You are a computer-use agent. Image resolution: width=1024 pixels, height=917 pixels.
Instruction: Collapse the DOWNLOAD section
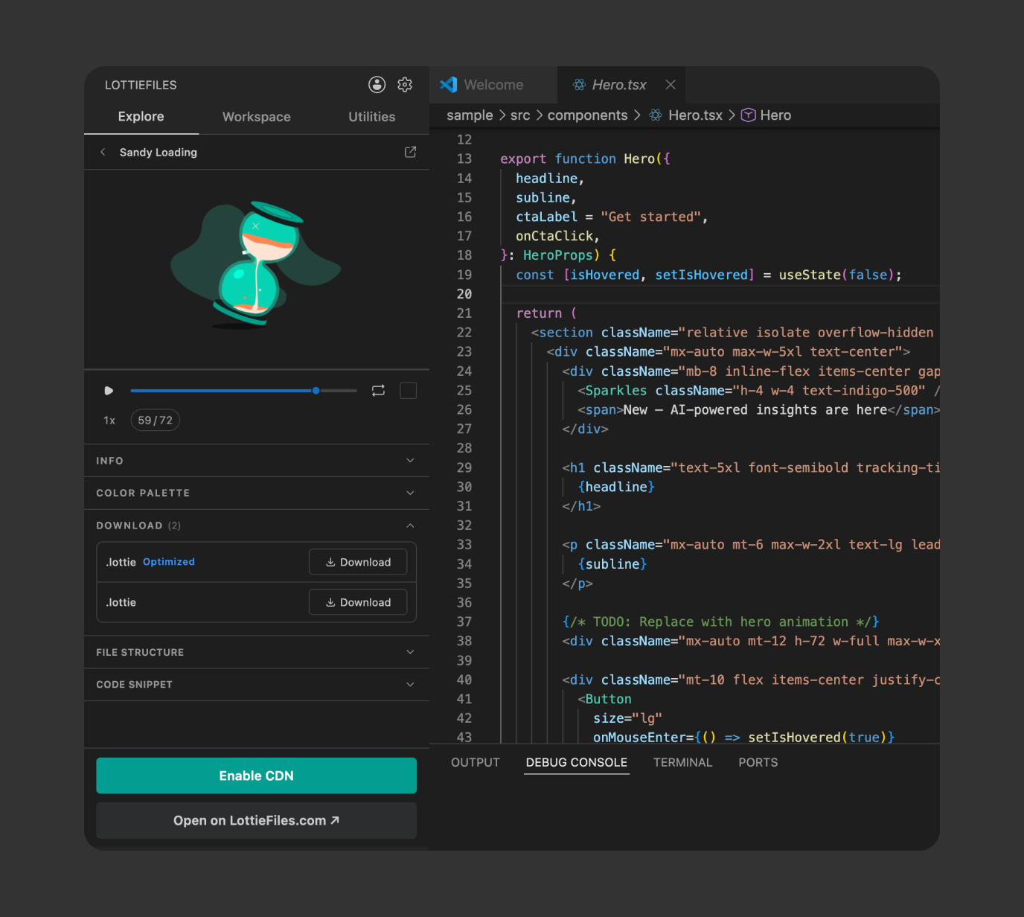257,525
